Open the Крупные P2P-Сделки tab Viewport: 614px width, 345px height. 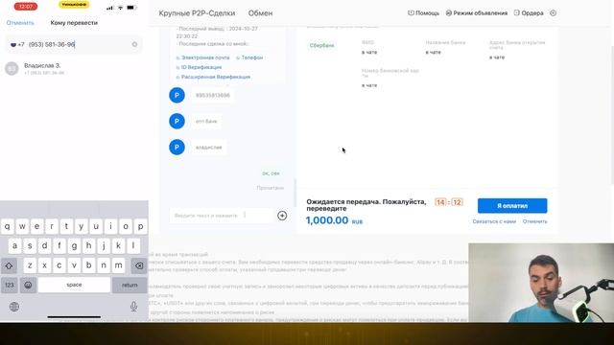coord(197,13)
